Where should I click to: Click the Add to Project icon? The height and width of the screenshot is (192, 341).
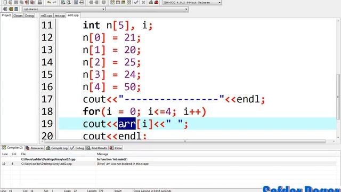91,2
